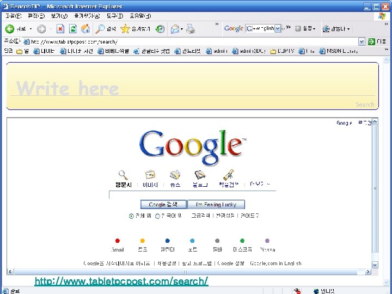Open the Back button history dropdown arrow
This screenshot has width=392, height=294.
pyautogui.click(x=30, y=29)
